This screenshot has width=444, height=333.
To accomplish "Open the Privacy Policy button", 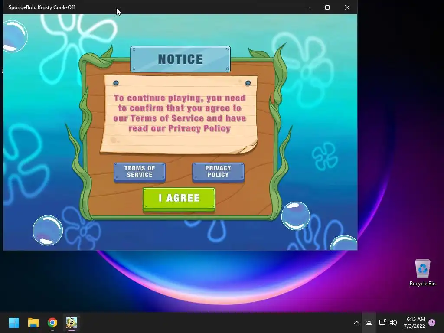I will (218, 172).
